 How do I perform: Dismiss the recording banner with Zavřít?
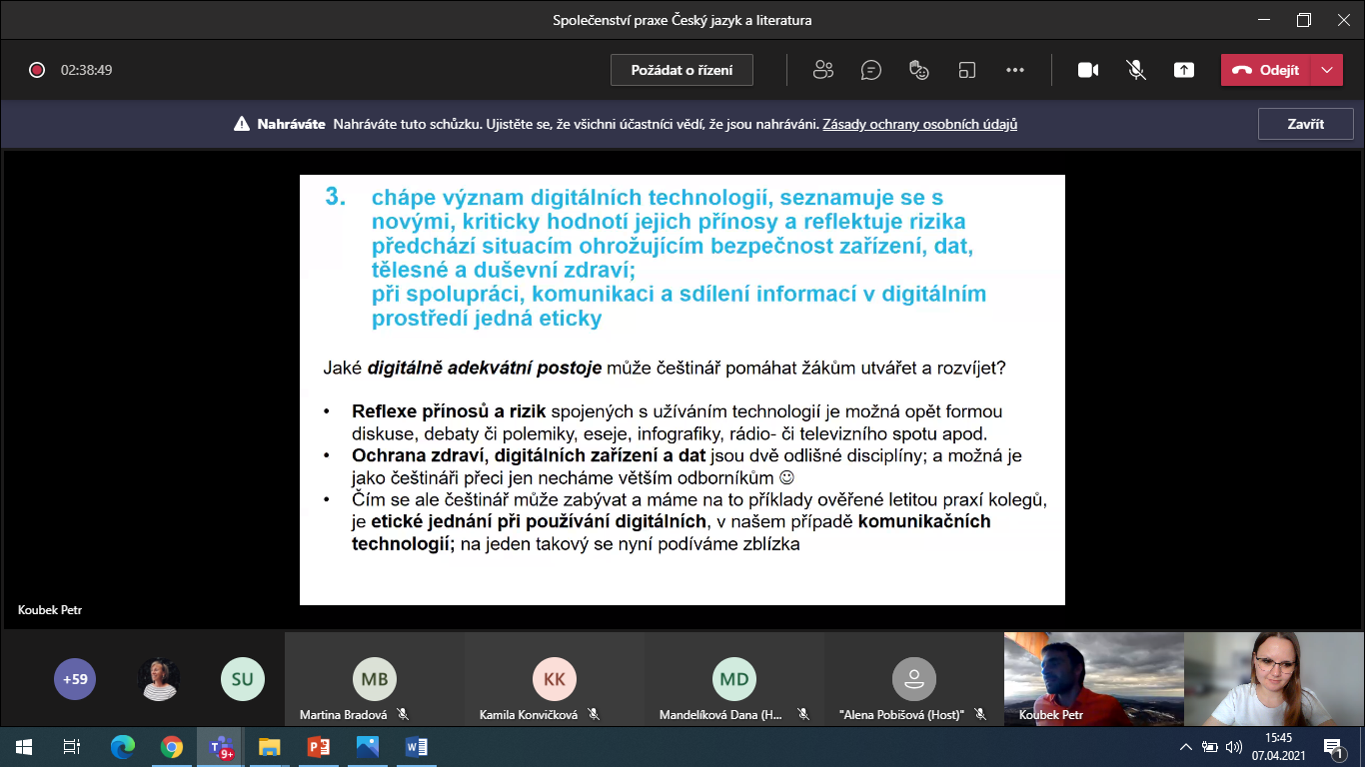click(1305, 125)
